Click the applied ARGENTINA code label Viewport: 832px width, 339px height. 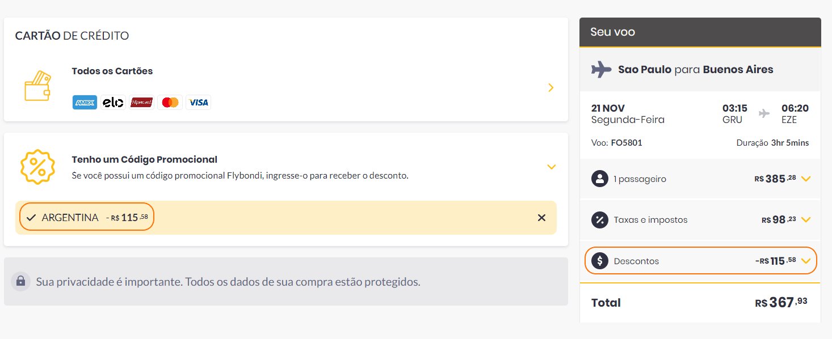point(70,218)
